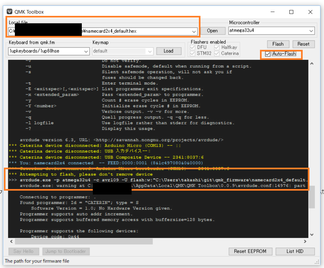Image resolution: width=324 pixels, height=268 pixels.
Task: Click the List HID button
Action: [x=295, y=251]
